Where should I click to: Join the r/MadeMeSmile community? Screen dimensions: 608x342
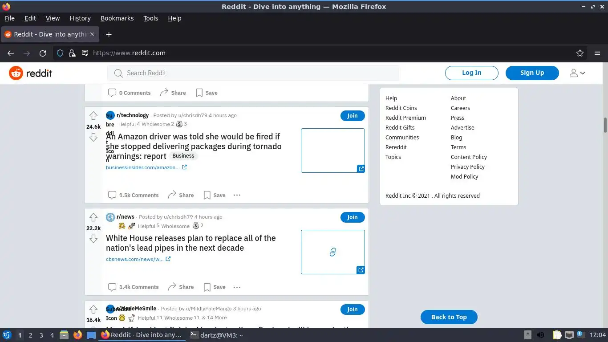[353, 309]
